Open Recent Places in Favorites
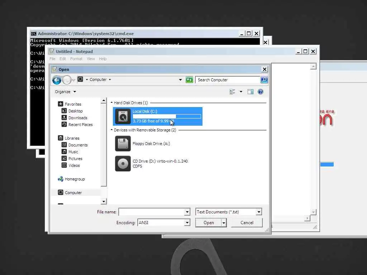This screenshot has width=367, height=275. coord(80,124)
